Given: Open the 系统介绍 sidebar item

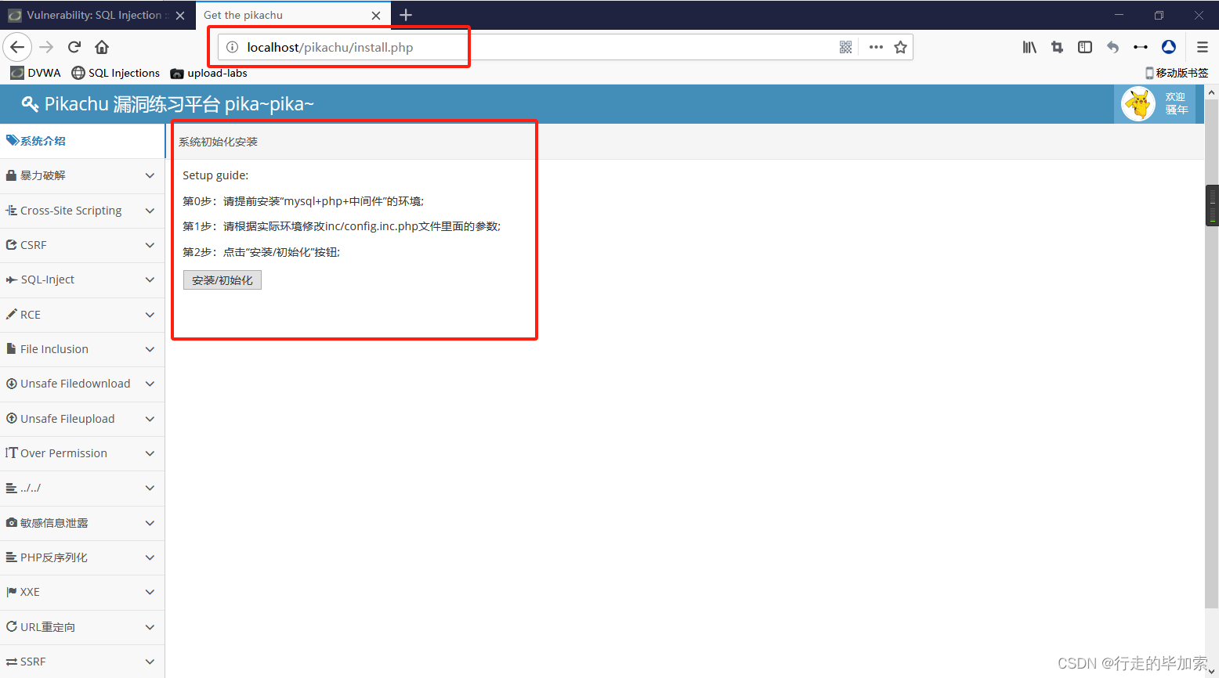Looking at the screenshot, I should pos(82,141).
